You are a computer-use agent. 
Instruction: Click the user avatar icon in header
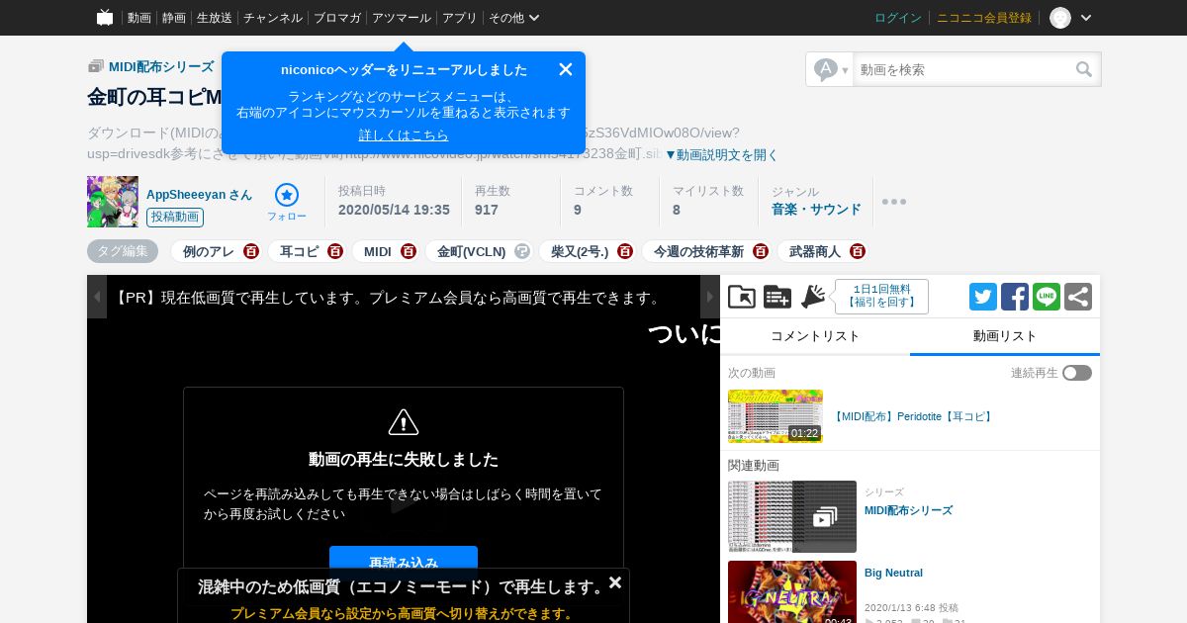[x=1060, y=18]
